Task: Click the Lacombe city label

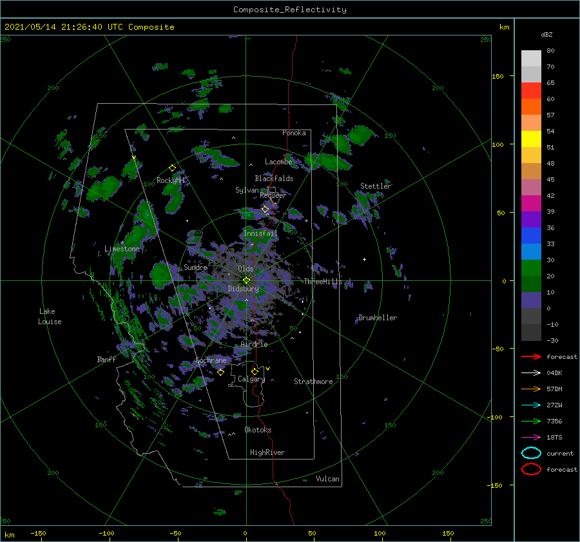Action: click(x=278, y=162)
